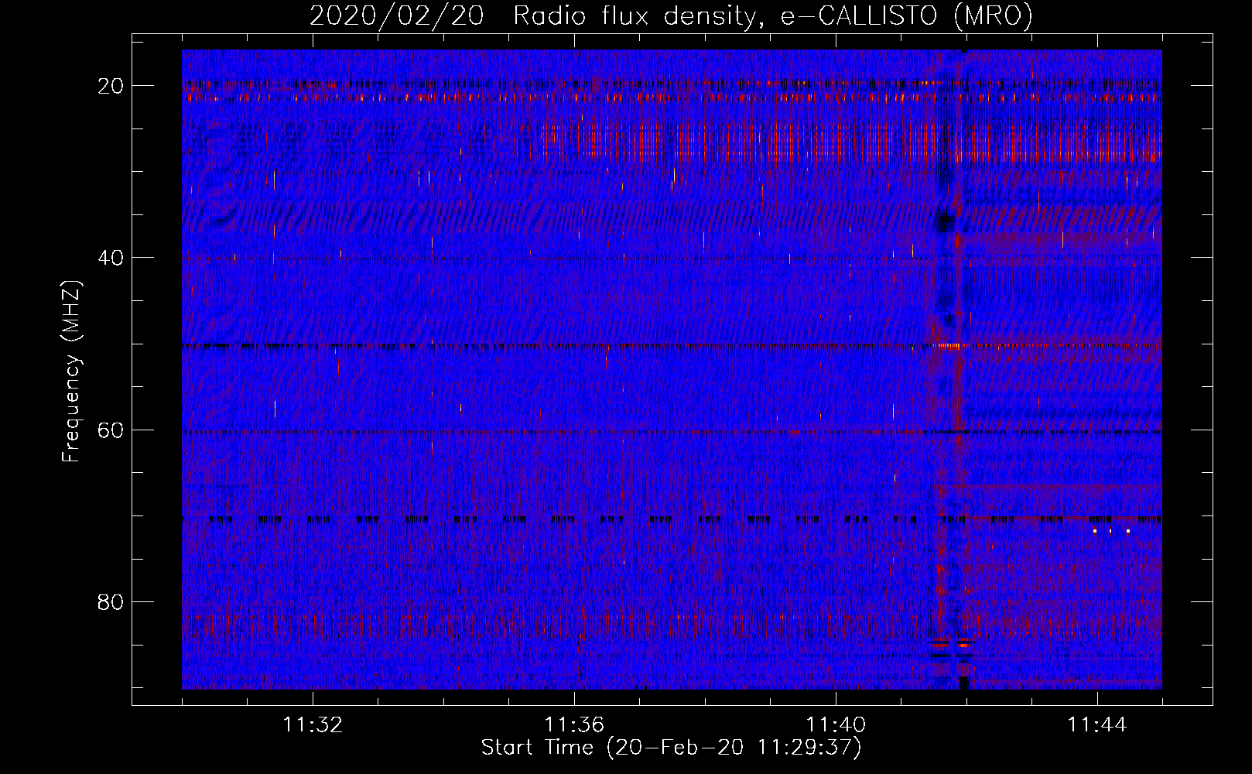Click the "20" frequency tick label
The width and height of the screenshot is (1252, 774).
pos(111,86)
